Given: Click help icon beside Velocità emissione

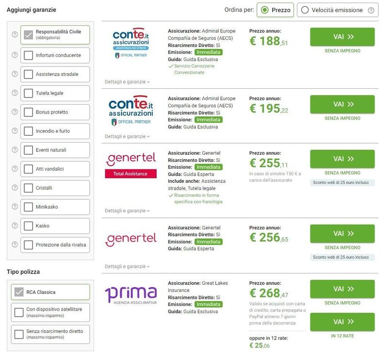Looking at the screenshot, I should [x=371, y=10].
